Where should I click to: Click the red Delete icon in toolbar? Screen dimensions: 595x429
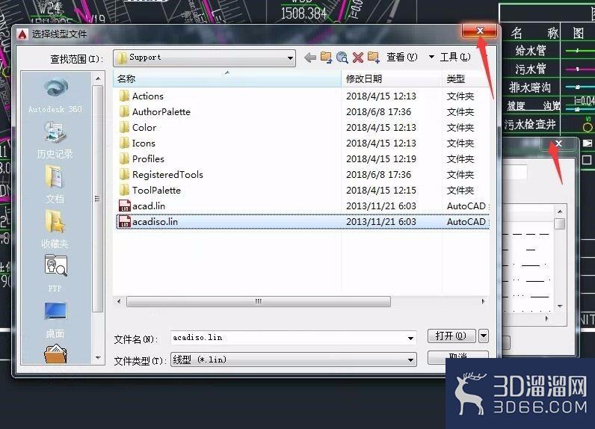[357, 58]
